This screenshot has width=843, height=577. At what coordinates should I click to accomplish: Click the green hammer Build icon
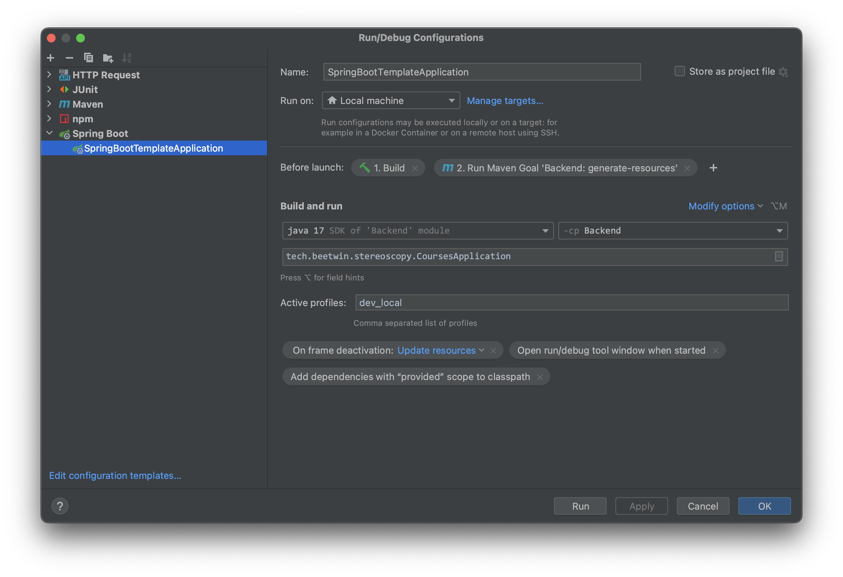[365, 168]
